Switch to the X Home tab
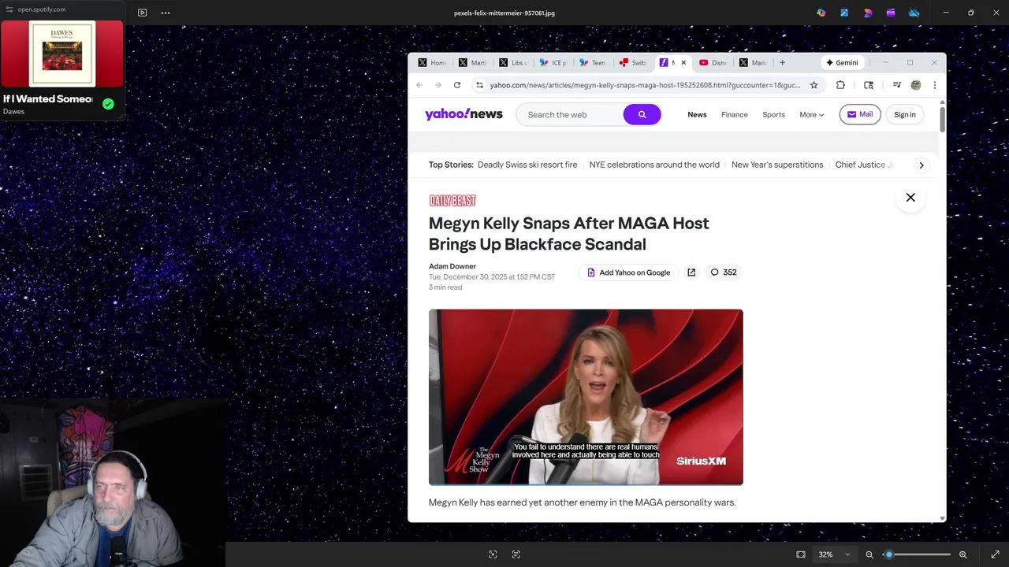 (432, 63)
